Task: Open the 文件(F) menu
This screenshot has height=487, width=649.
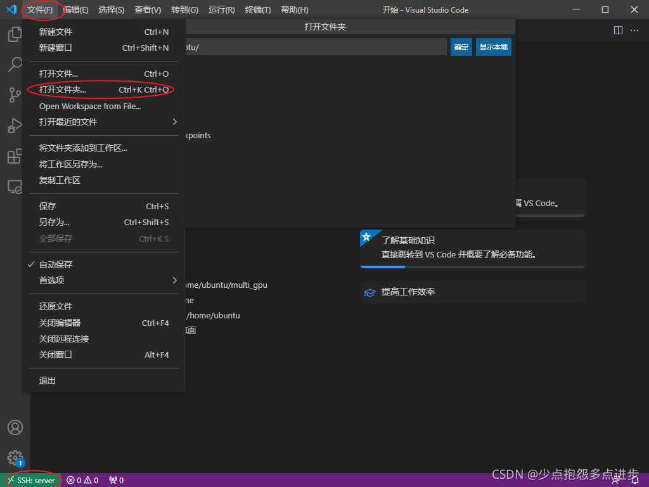Action: click(40, 10)
